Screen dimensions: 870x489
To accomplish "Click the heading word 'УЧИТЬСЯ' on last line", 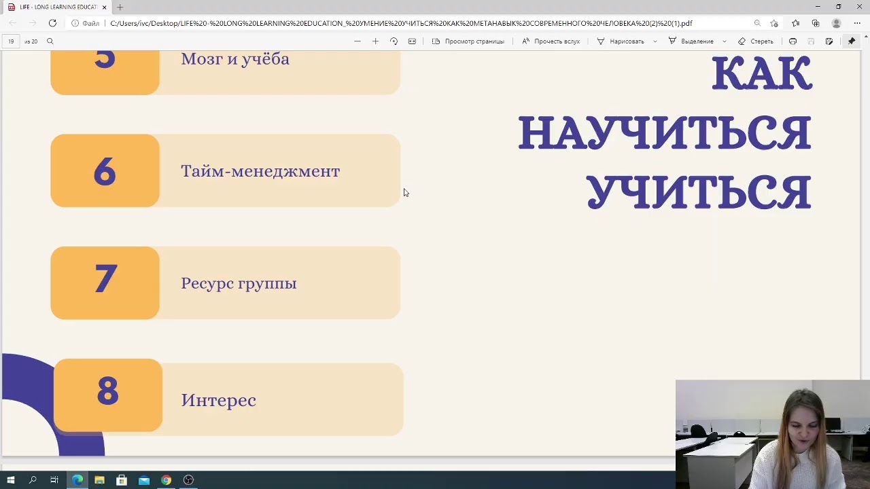I will (x=699, y=193).
